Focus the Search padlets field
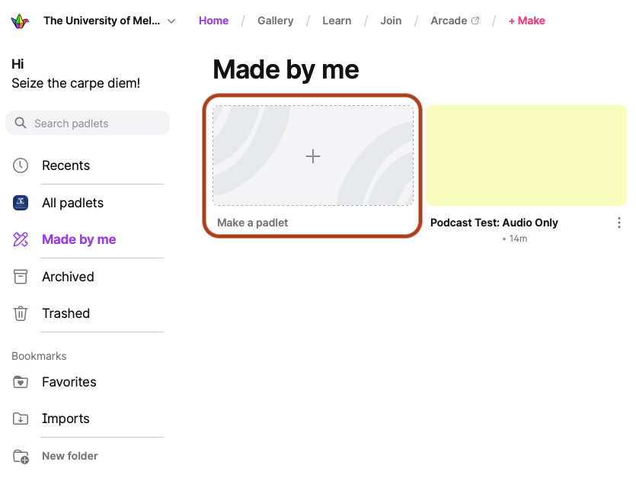 click(x=88, y=123)
